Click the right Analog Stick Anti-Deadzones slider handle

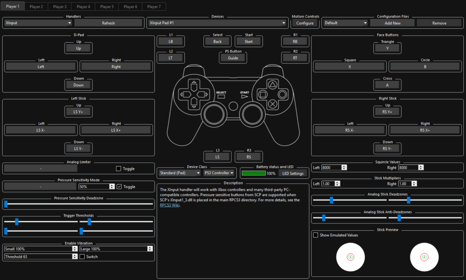click(x=399, y=218)
